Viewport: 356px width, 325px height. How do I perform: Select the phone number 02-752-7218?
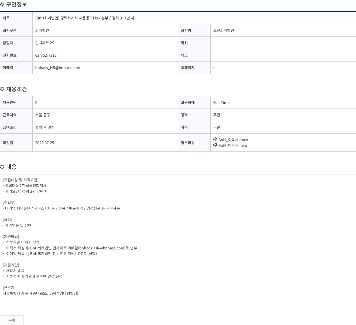[x=46, y=55]
